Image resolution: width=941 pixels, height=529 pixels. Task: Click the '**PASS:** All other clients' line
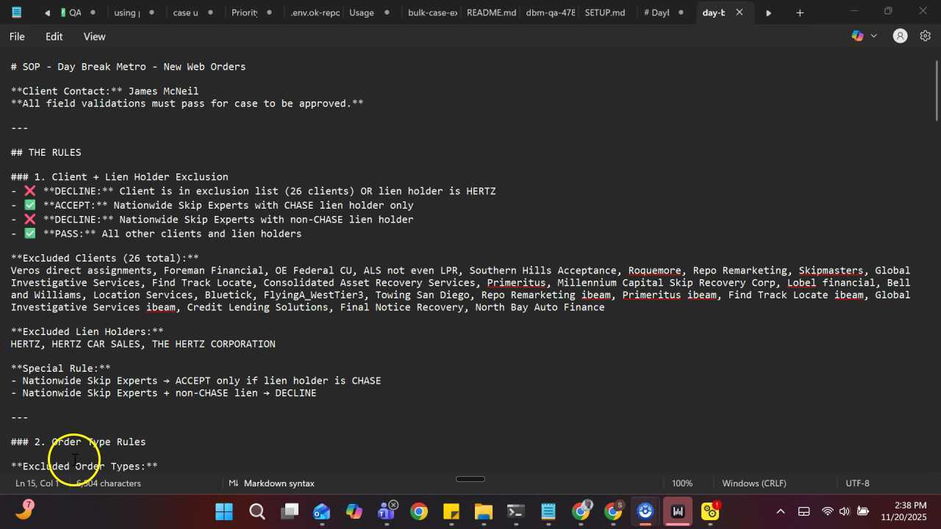pyautogui.click(x=156, y=234)
